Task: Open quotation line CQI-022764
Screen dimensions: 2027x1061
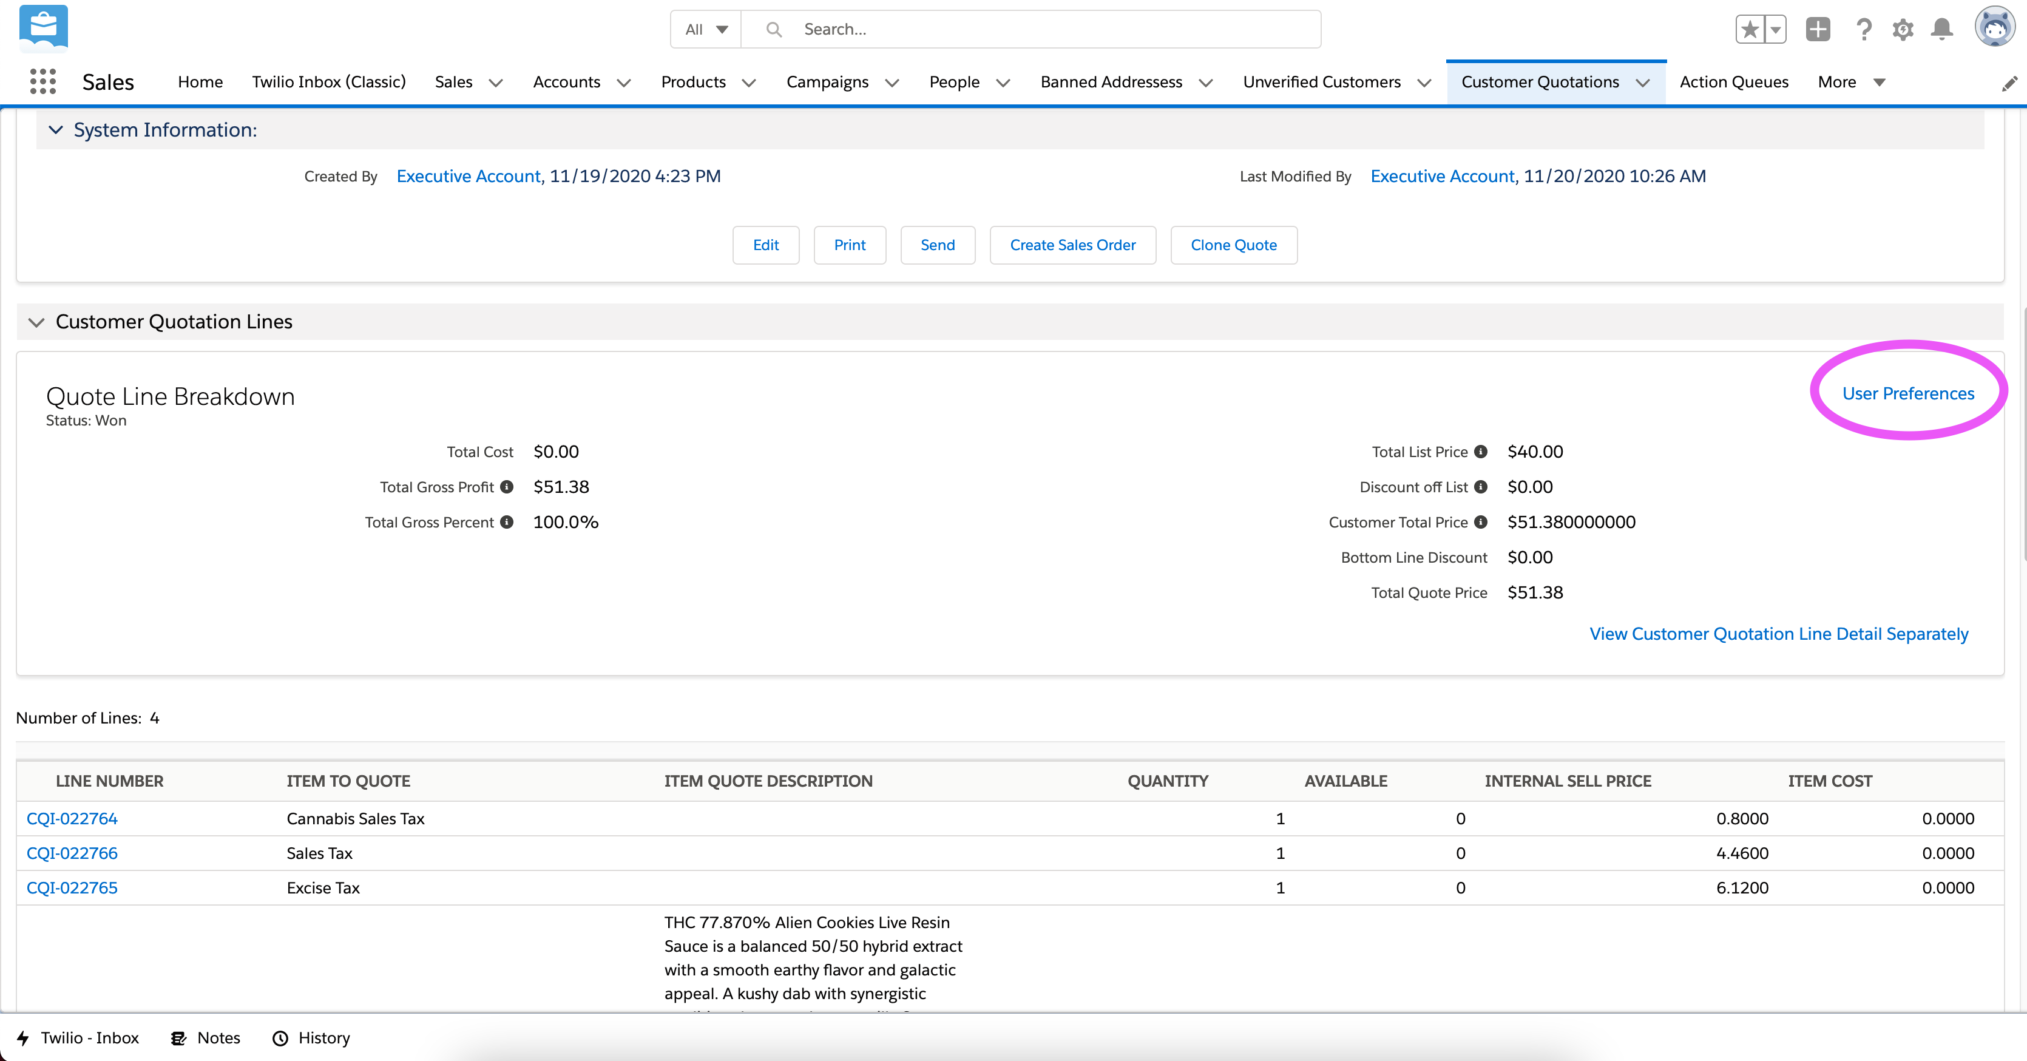Action: [x=72, y=819]
